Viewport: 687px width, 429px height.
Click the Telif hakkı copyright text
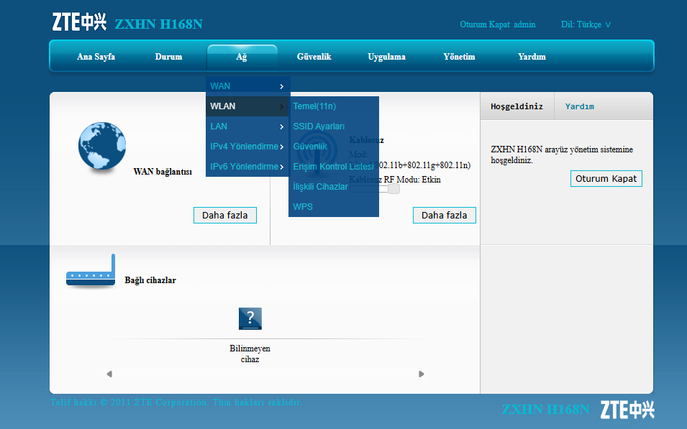point(176,402)
